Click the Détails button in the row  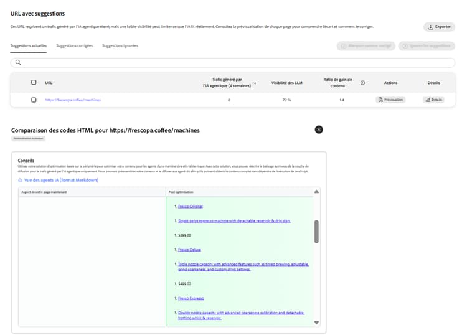pos(433,100)
